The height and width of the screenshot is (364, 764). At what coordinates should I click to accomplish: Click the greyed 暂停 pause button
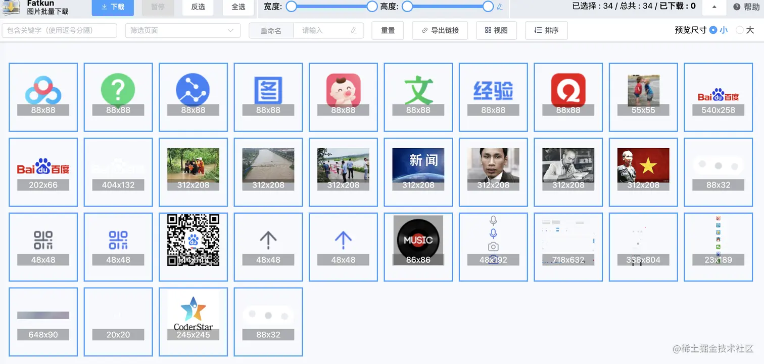pos(158,7)
